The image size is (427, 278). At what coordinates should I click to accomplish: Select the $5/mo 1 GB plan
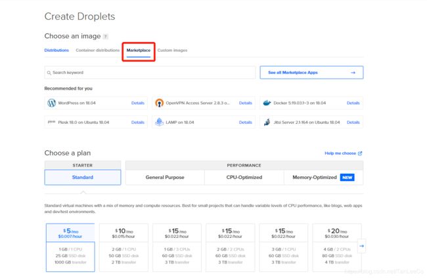70,248
